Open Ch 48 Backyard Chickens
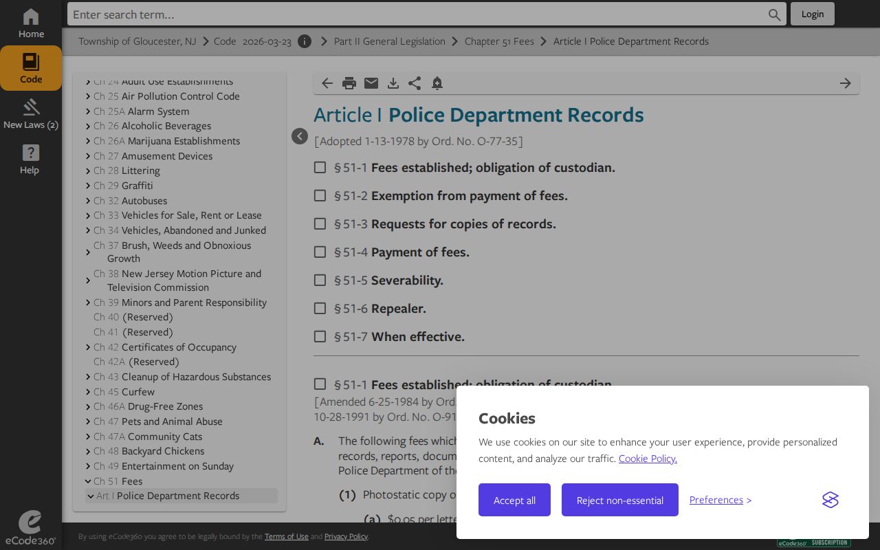 [148, 451]
